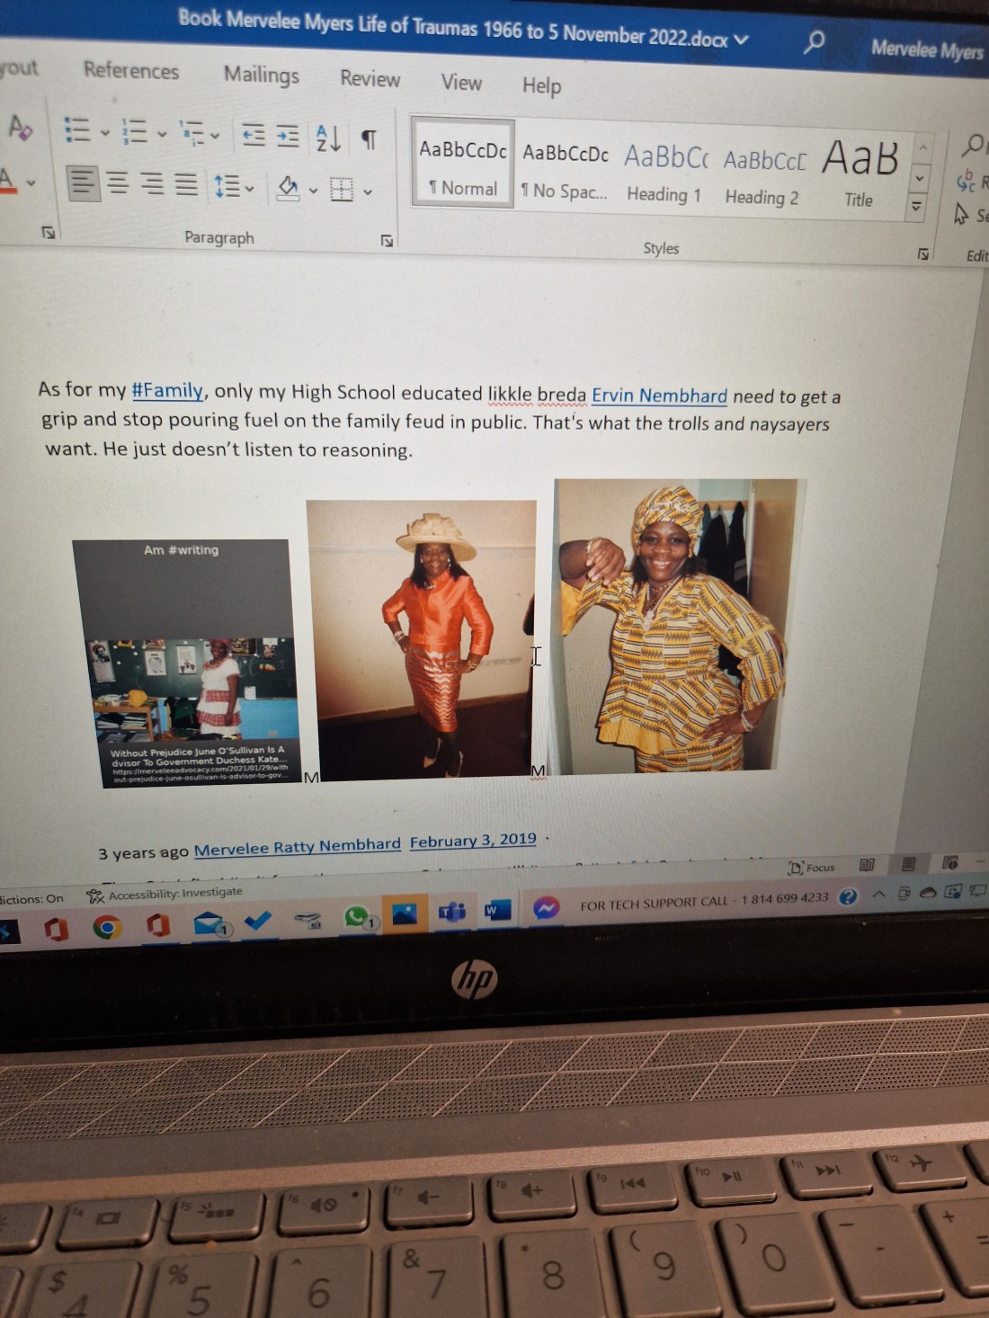This screenshot has height=1318, width=989.
Task: Toggle Focus mode in the status bar
Action: pyautogui.click(x=811, y=867)
